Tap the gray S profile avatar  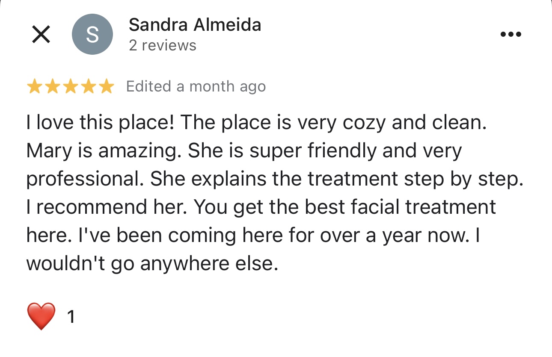pos(92,34)
